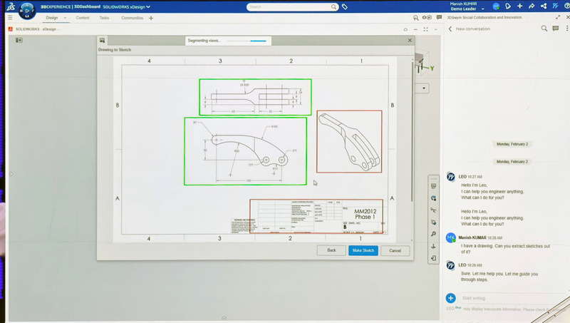Select the front view green-boxed drawing
570x323 pixels.
tap(245, 151)
